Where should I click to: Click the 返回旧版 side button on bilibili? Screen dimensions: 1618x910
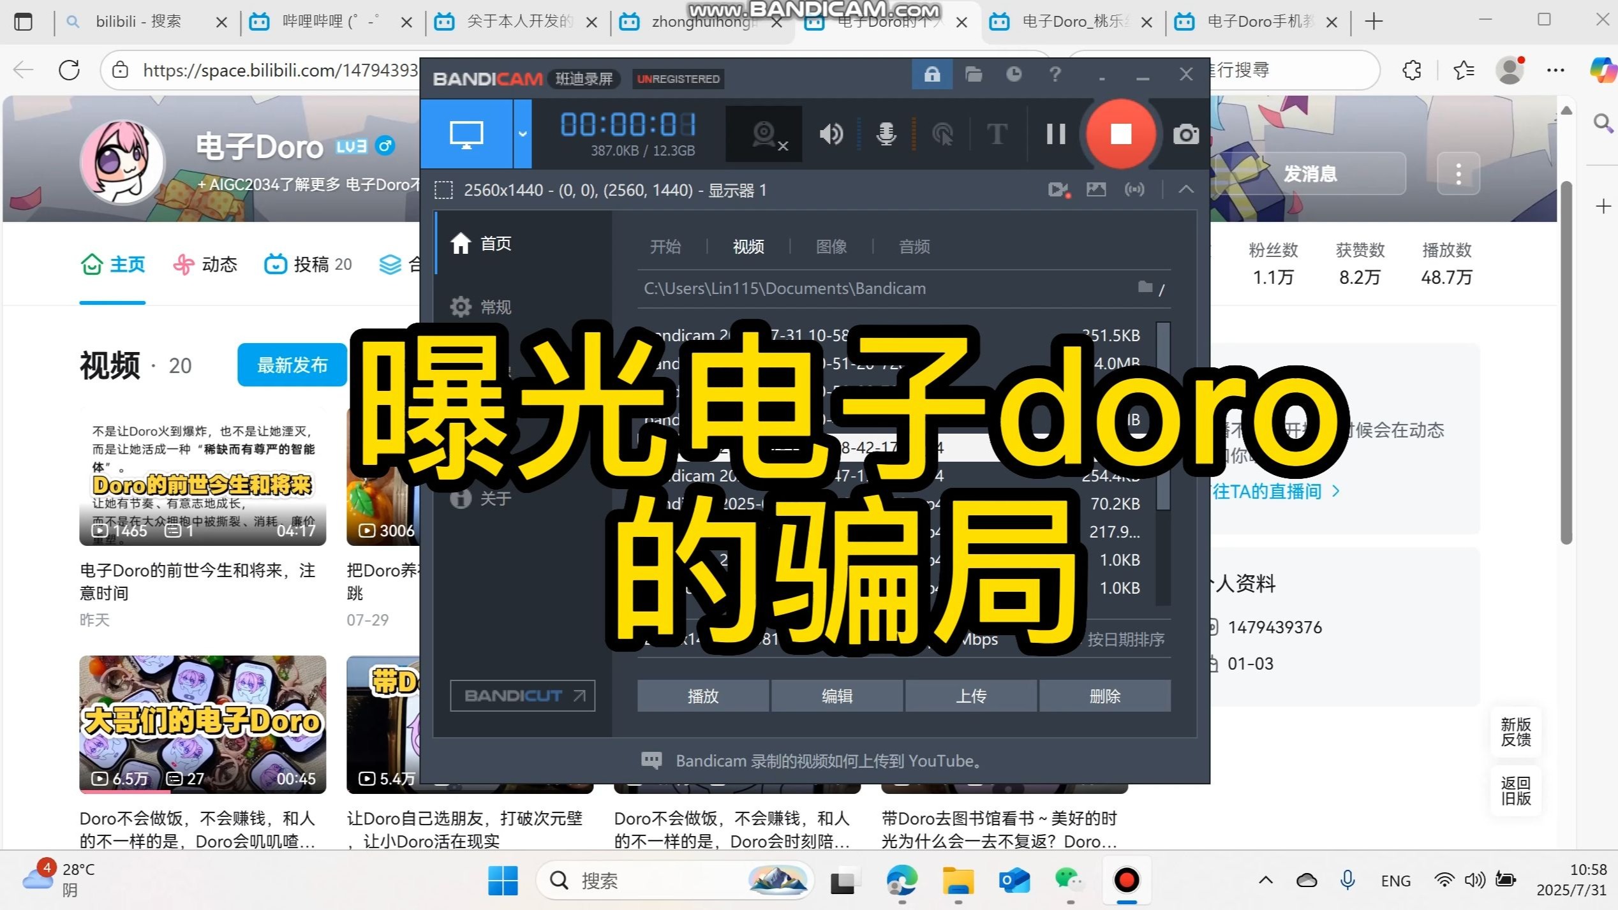(x=1516, y=791)
